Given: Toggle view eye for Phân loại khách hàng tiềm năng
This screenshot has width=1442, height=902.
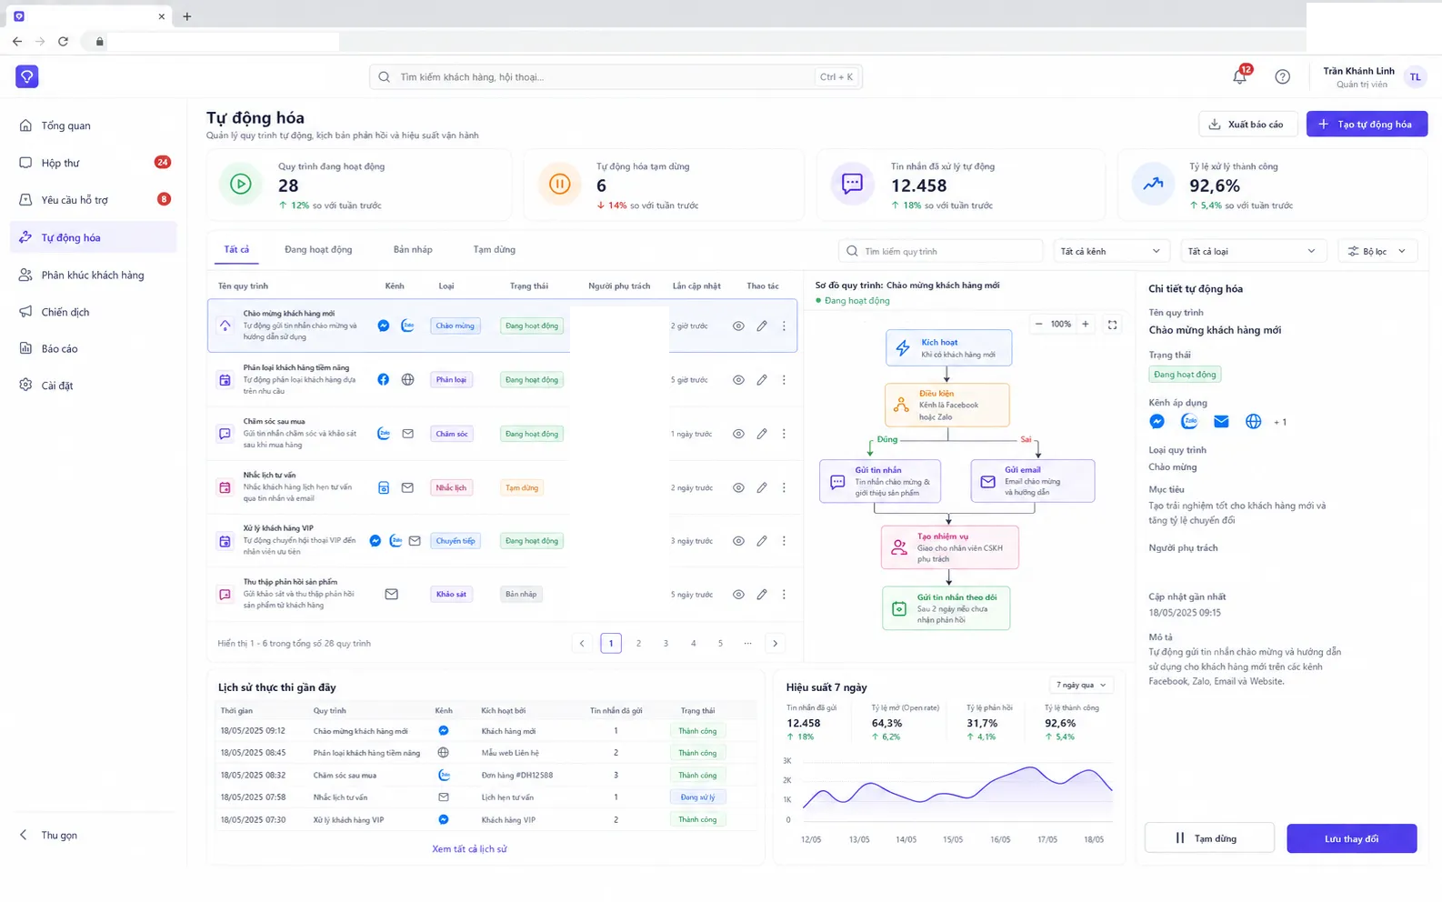Looking at the screenshot, I should tap(738, 379).
